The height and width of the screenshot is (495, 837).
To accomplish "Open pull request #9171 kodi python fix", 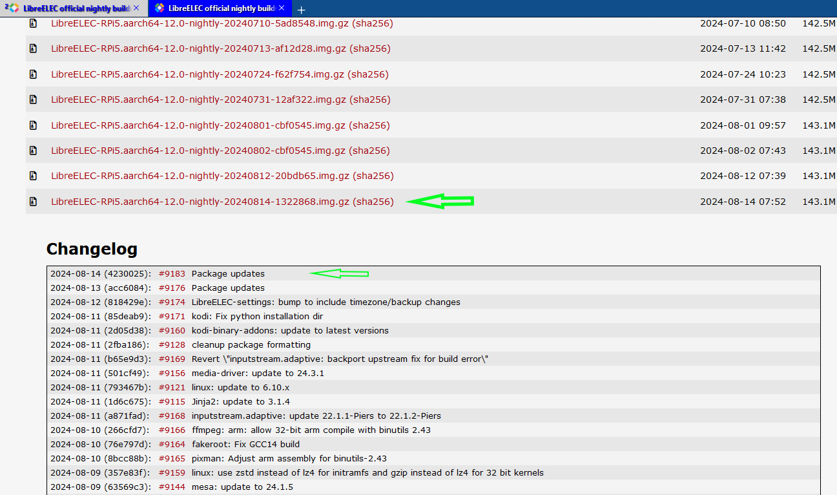I will (x=172, y=317).
